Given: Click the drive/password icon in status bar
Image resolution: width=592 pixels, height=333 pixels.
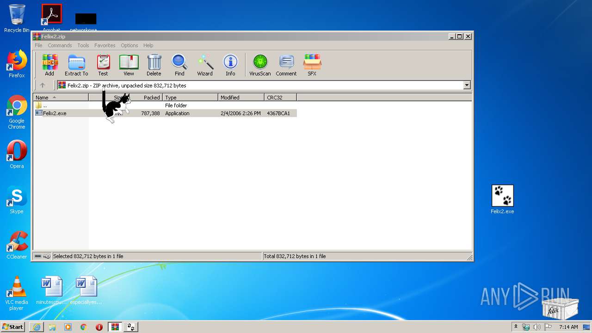Looking at the screenshot, I should click(42, 256).
